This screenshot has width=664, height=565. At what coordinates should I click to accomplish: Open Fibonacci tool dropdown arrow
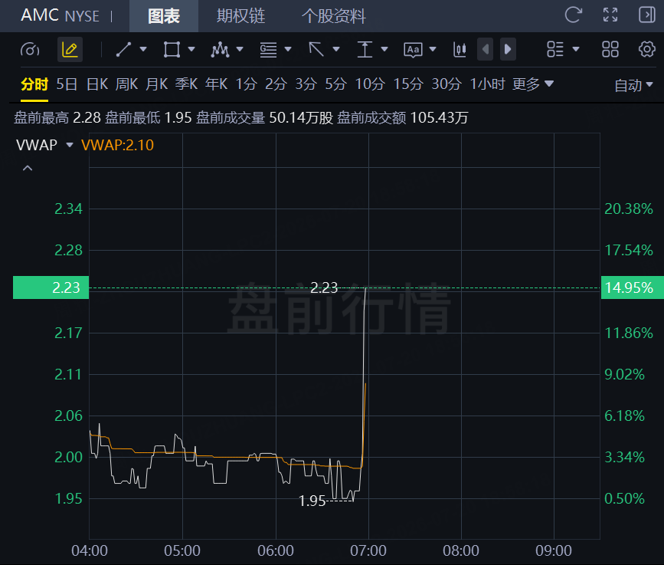288,49
